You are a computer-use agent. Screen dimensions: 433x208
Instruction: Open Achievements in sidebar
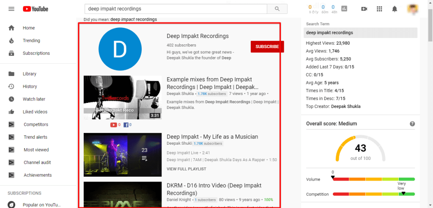[x=38, y=175]
